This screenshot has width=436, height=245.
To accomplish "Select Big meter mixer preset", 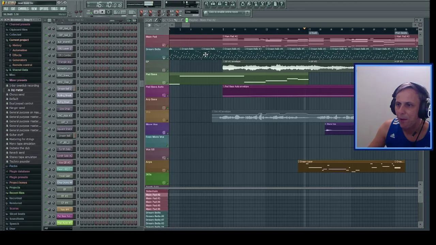I will pos(17,90).
